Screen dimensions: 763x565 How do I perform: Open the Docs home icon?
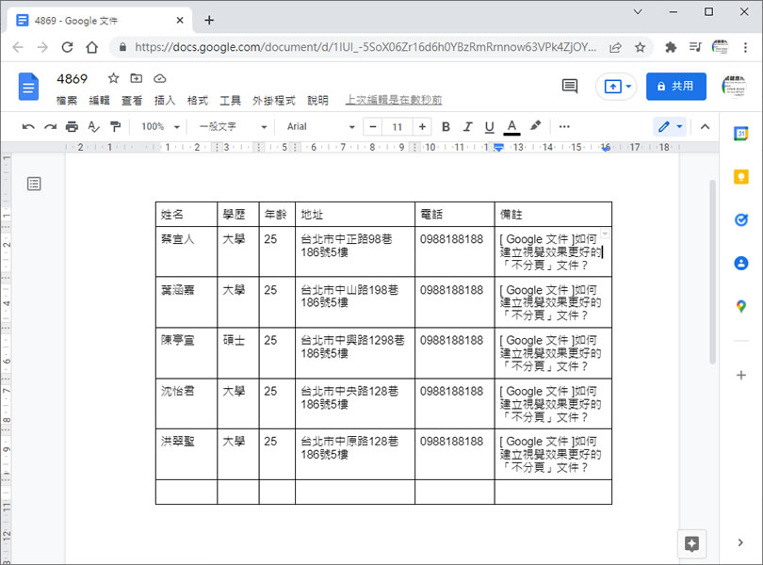(x=28, y=86)
